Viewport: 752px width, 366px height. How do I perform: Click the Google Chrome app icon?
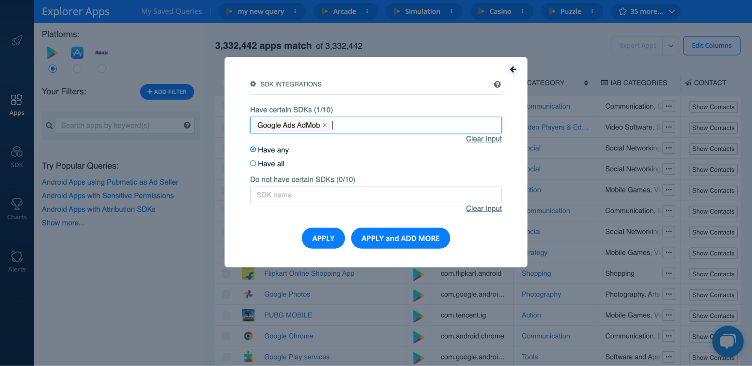(x=248, y=336)
